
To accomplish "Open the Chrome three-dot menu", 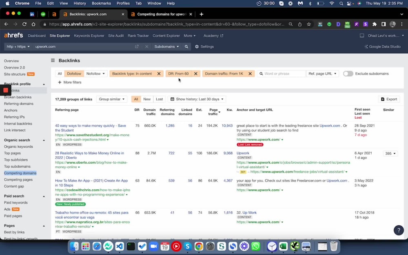I will (402, 24).
